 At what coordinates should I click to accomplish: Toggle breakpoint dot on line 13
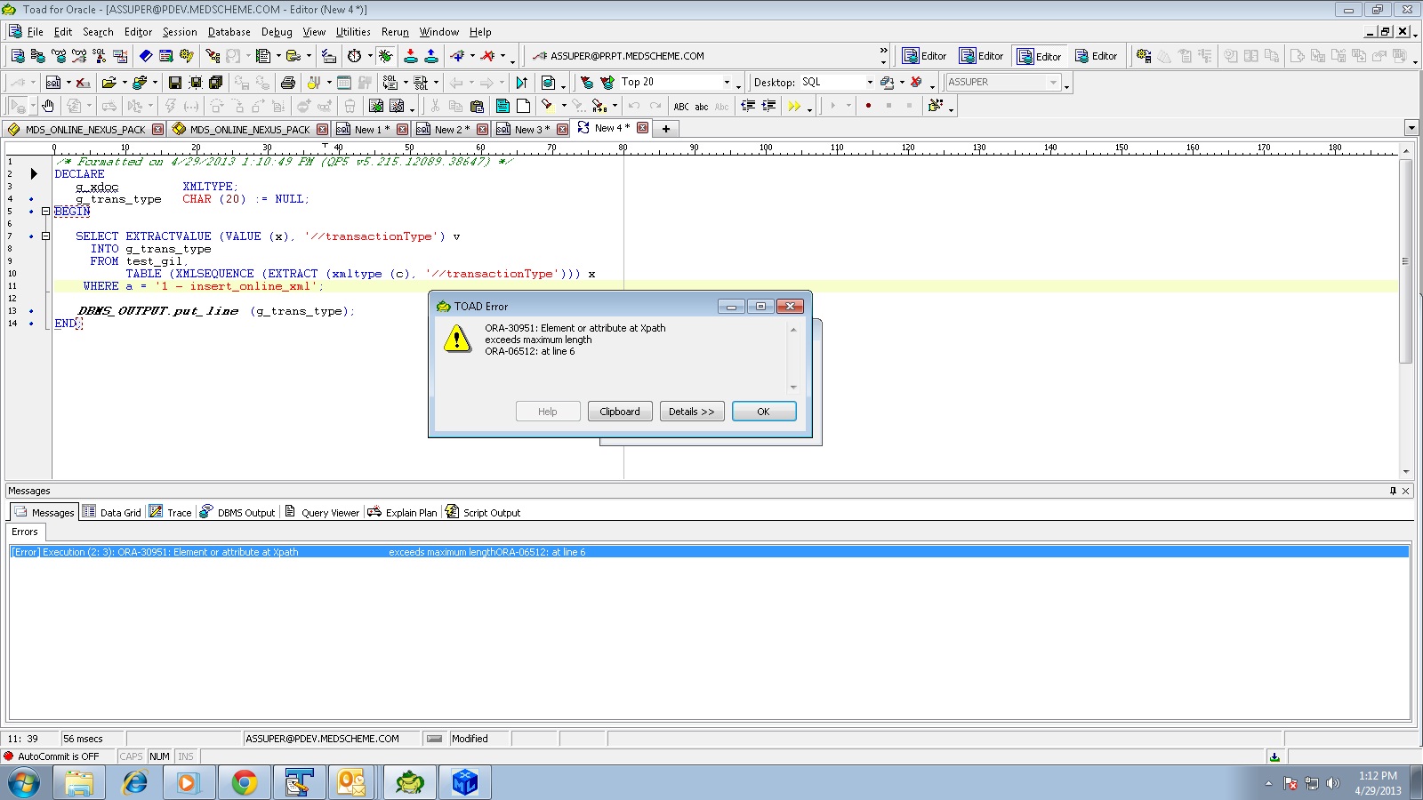31,311
